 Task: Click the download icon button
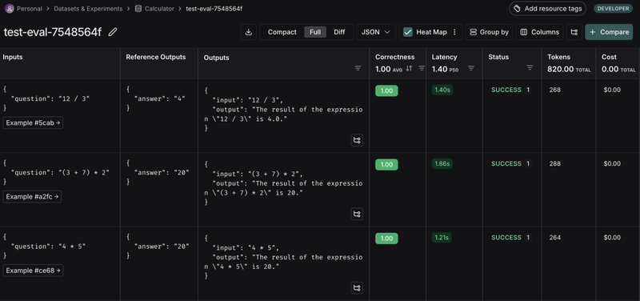pyautogui.click(x=249, y=32)
